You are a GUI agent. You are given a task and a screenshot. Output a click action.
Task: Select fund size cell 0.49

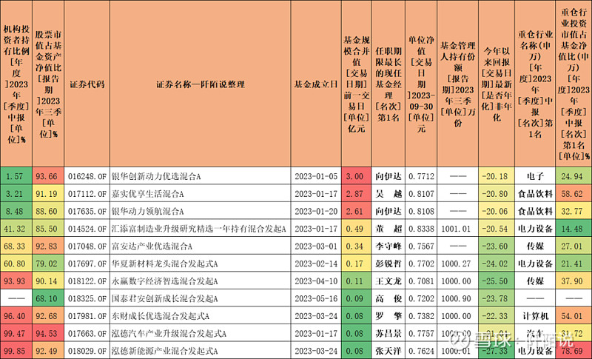[356, 229]
